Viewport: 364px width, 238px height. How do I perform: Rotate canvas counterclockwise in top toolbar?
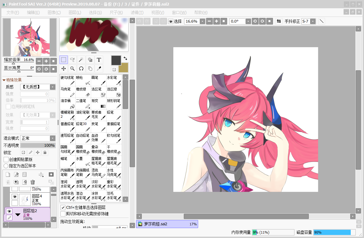coord(255,21)
